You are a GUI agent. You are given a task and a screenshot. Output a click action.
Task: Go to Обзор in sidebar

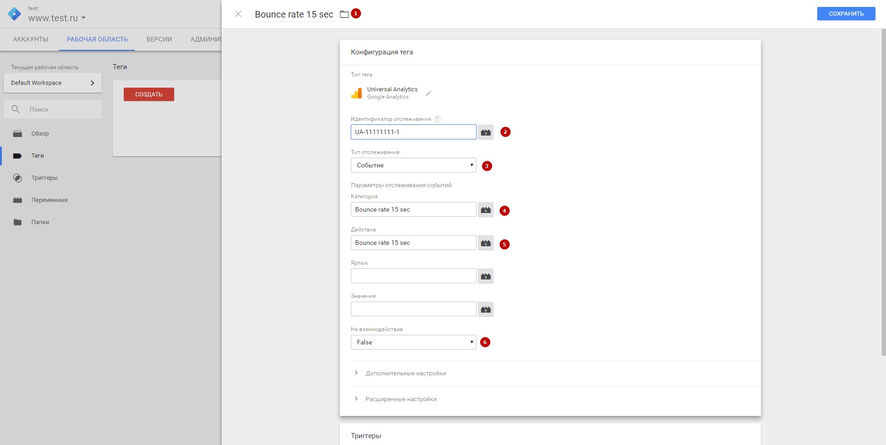(x=40, y=134)
